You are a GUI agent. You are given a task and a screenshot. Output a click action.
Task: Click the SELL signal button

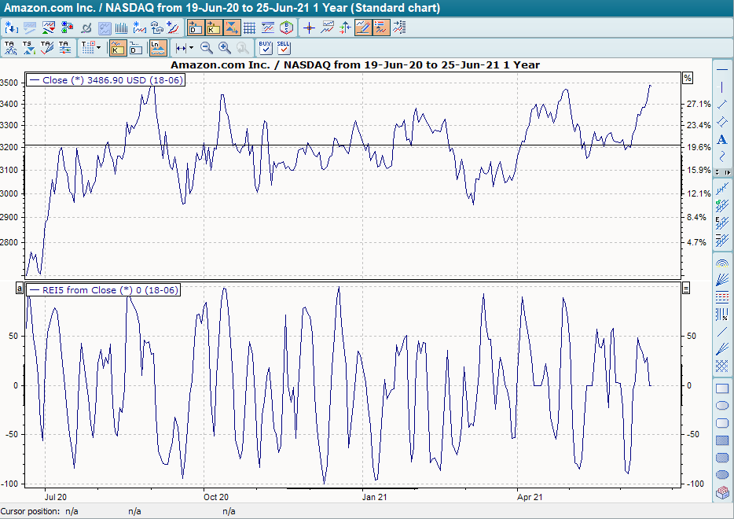[x=284, y=48]
